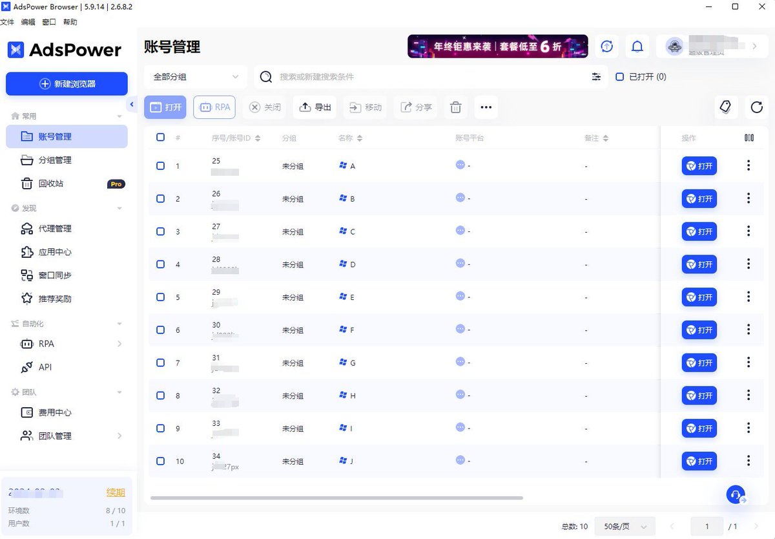
Task: Click the trash delete icon
Action: click(x=455, y=107)
